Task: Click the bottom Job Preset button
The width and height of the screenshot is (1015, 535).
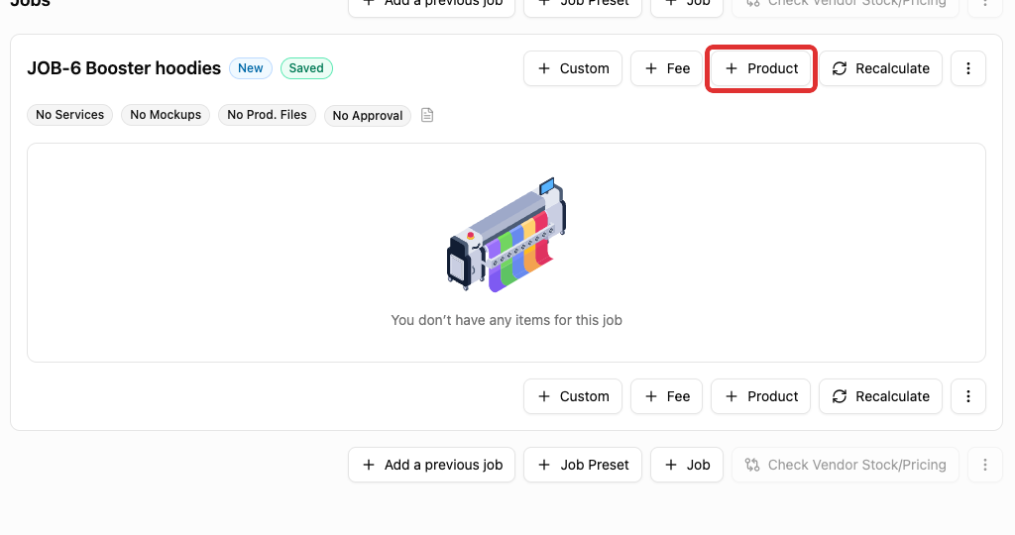Action: (x=583, y=465)
